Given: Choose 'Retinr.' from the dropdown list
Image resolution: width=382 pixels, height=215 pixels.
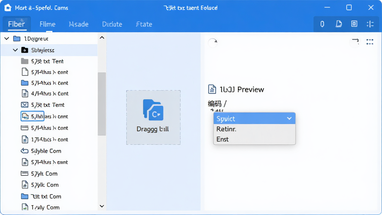Looking at the screenshot, I should point(254,129).
